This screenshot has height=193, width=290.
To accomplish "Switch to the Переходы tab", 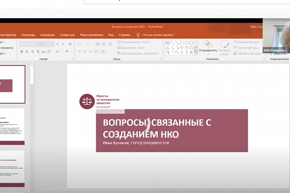I will 28,35.
